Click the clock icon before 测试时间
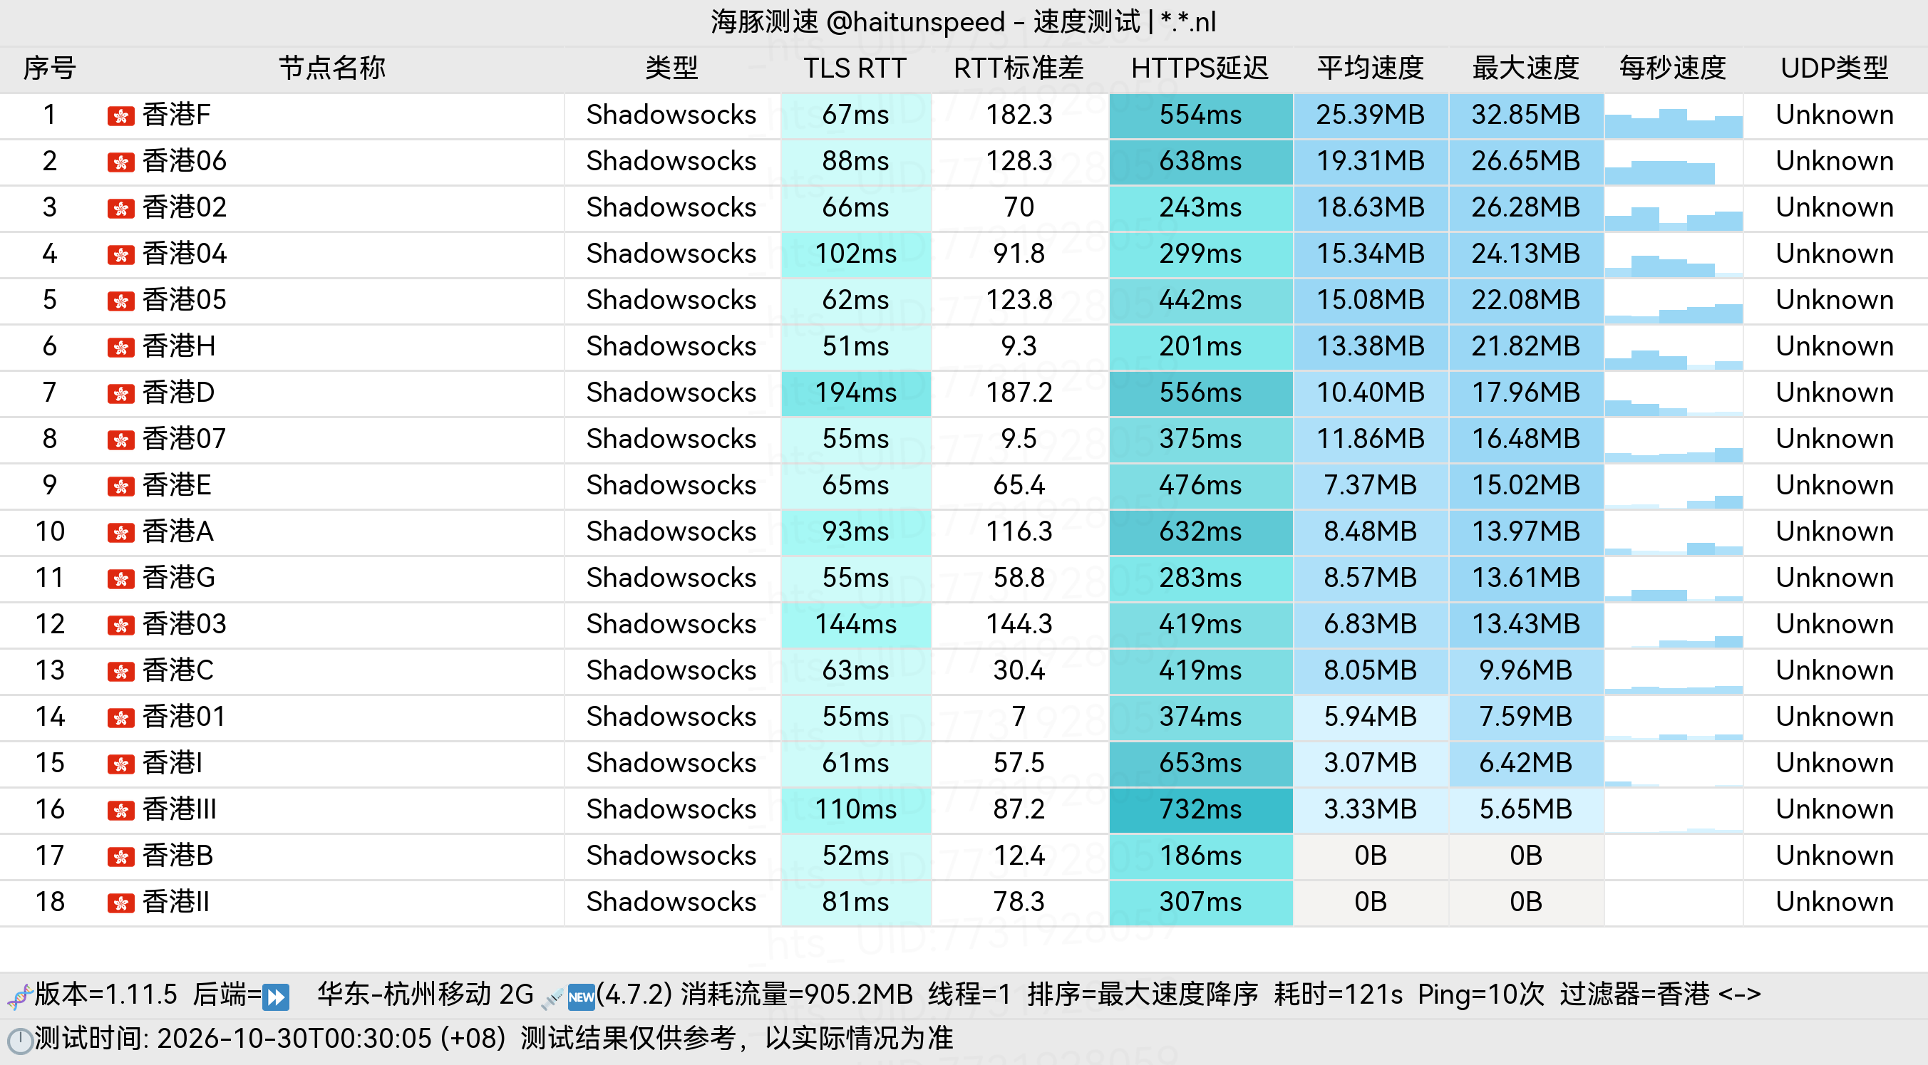1928x1065 pixels. [x=19, y=1041]
